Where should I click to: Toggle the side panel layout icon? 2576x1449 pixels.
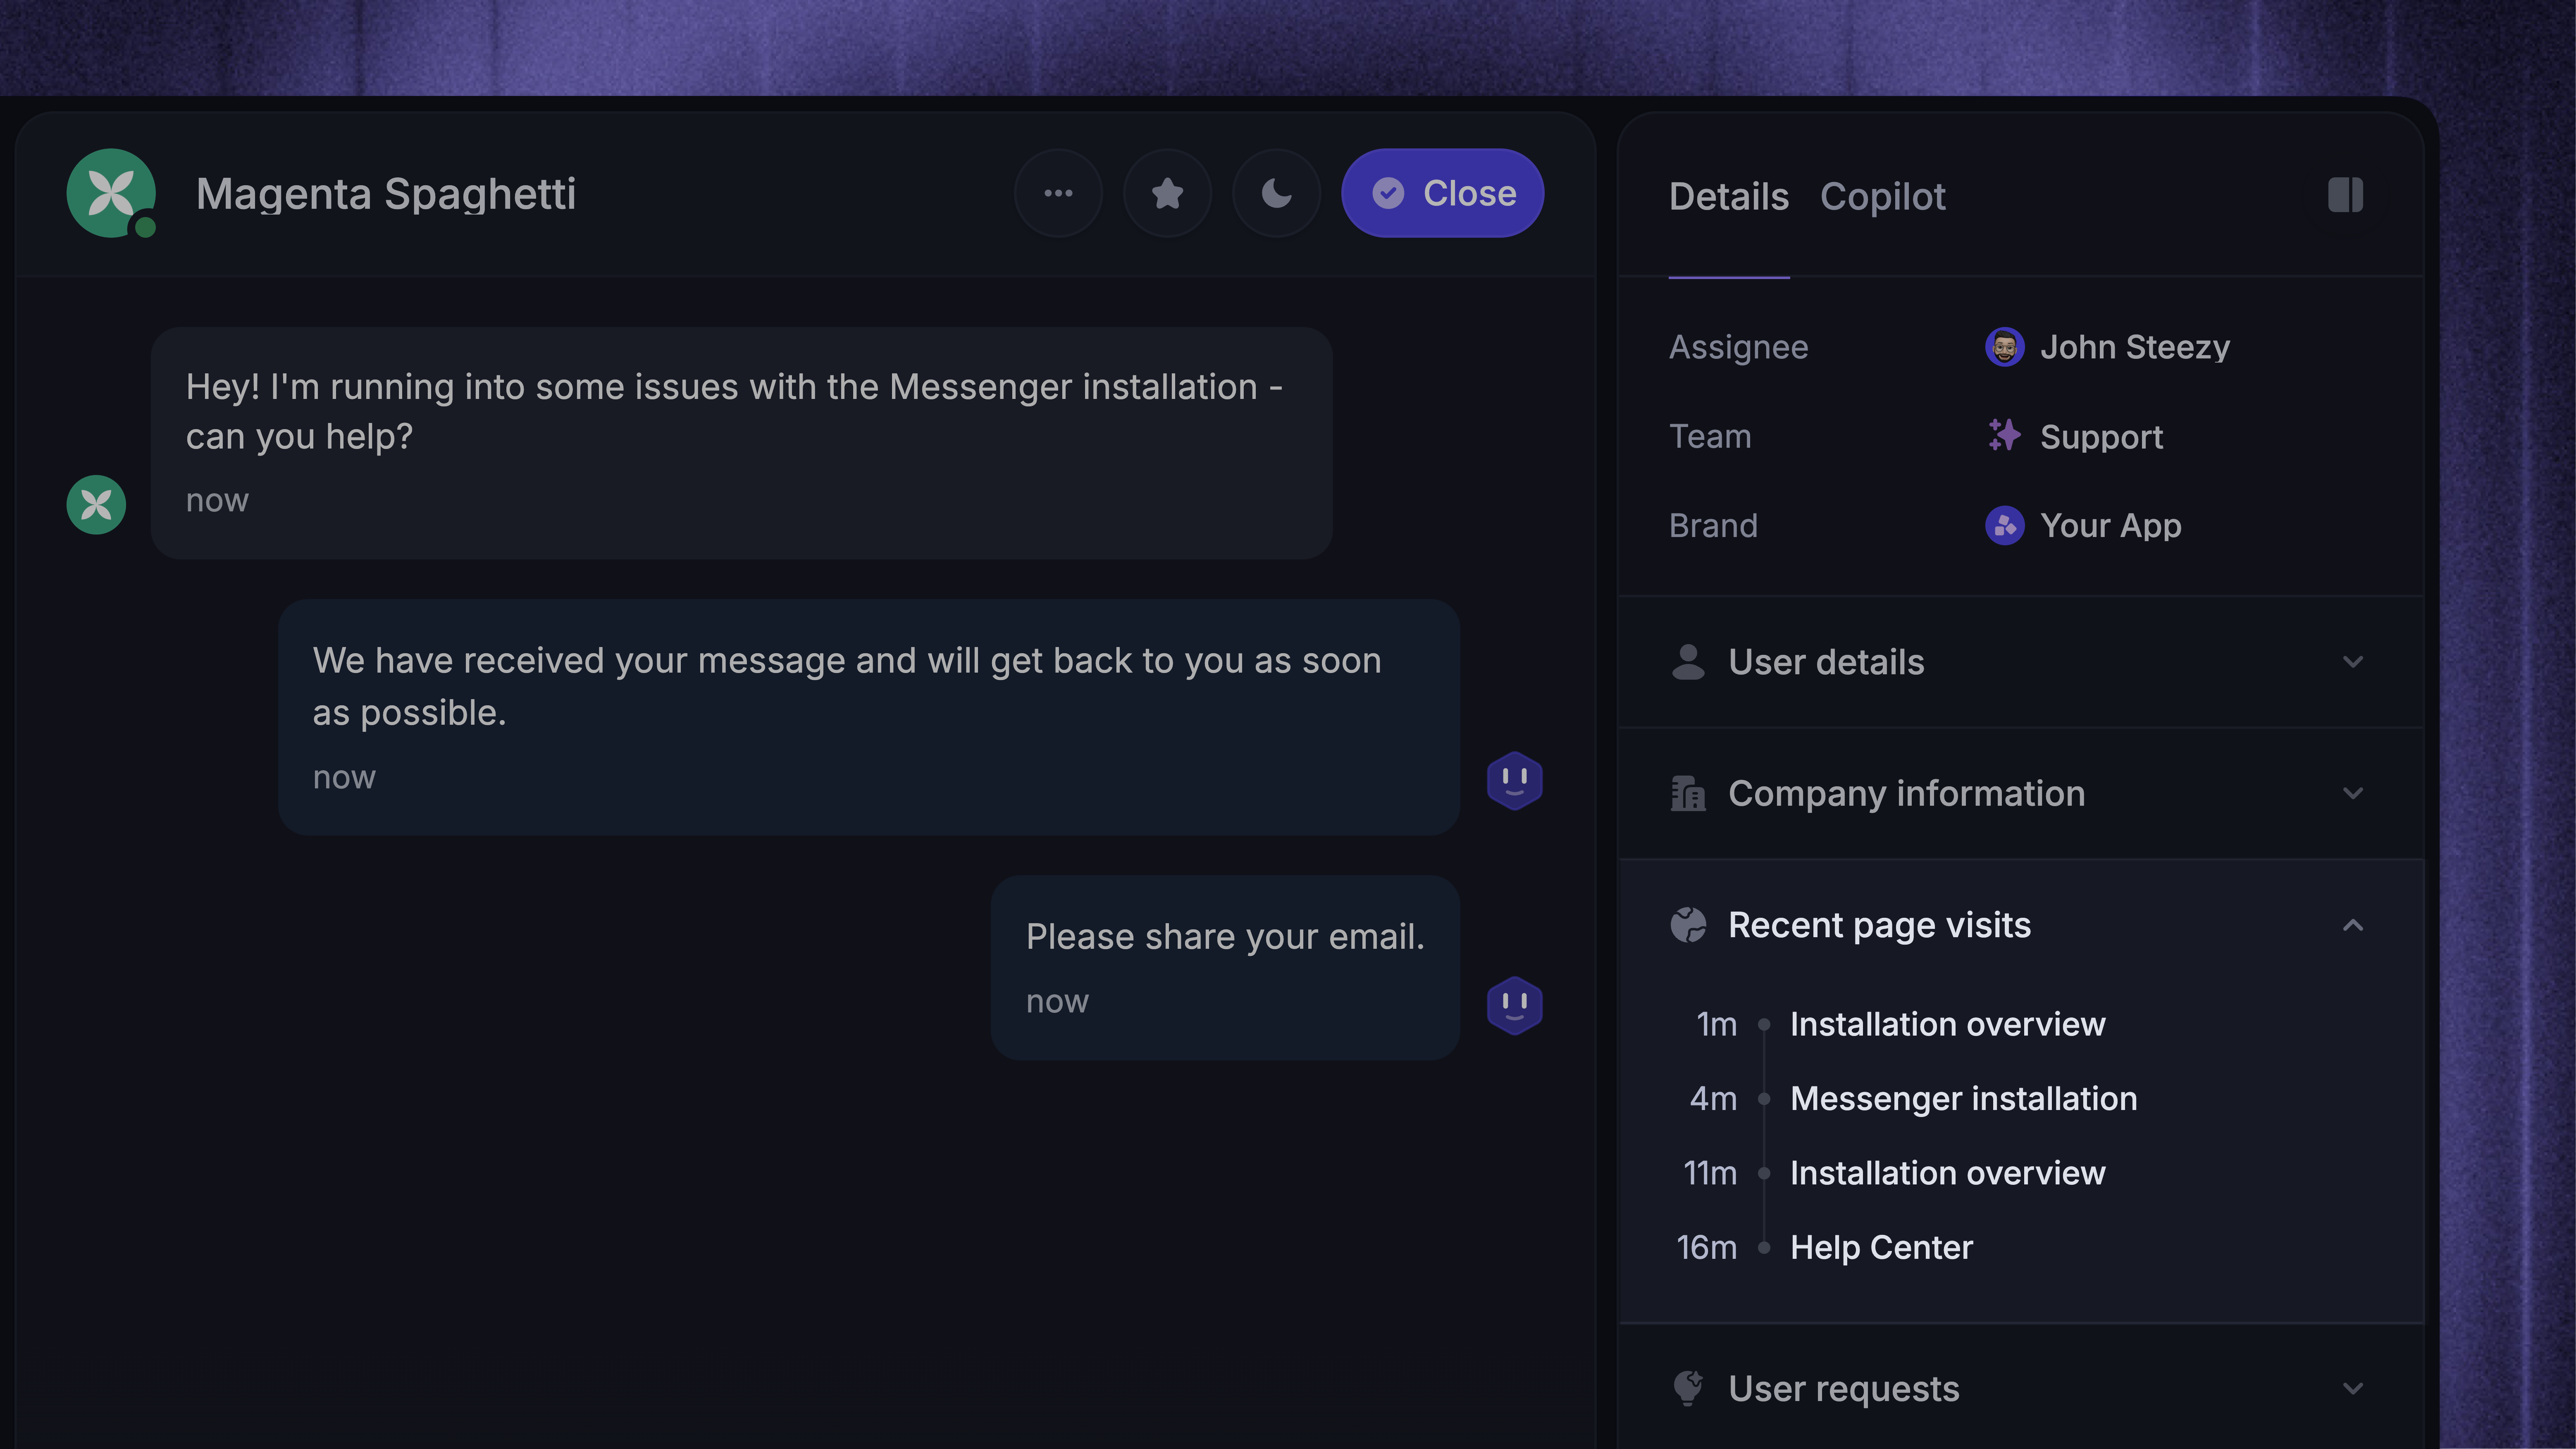tap(2345, 195)
